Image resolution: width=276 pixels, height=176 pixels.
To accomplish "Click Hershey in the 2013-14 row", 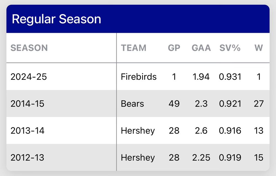I will 138,131.
